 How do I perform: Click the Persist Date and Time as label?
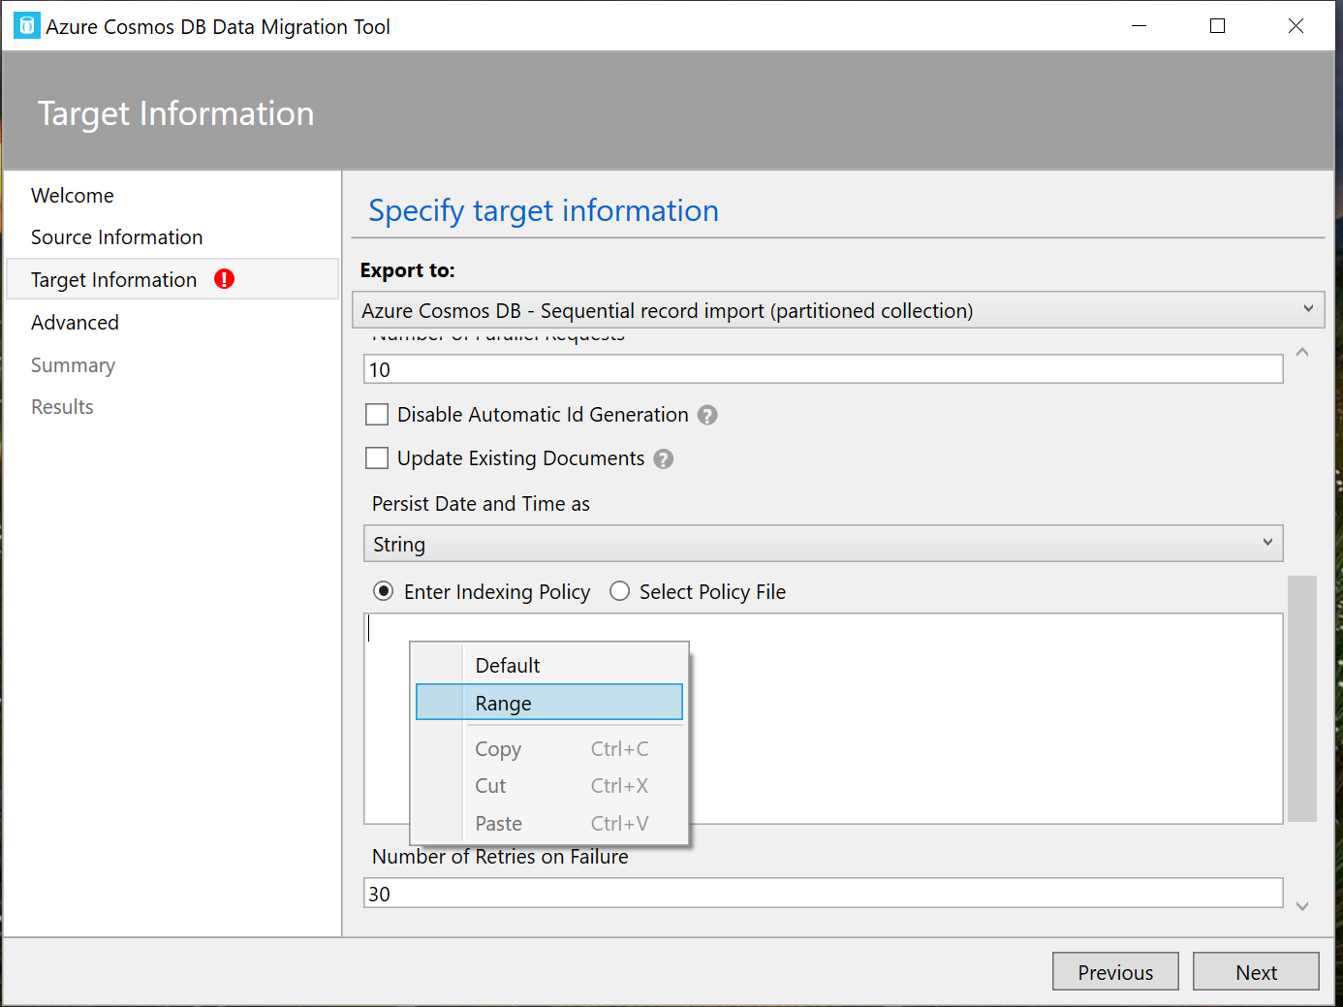point(482,504)
